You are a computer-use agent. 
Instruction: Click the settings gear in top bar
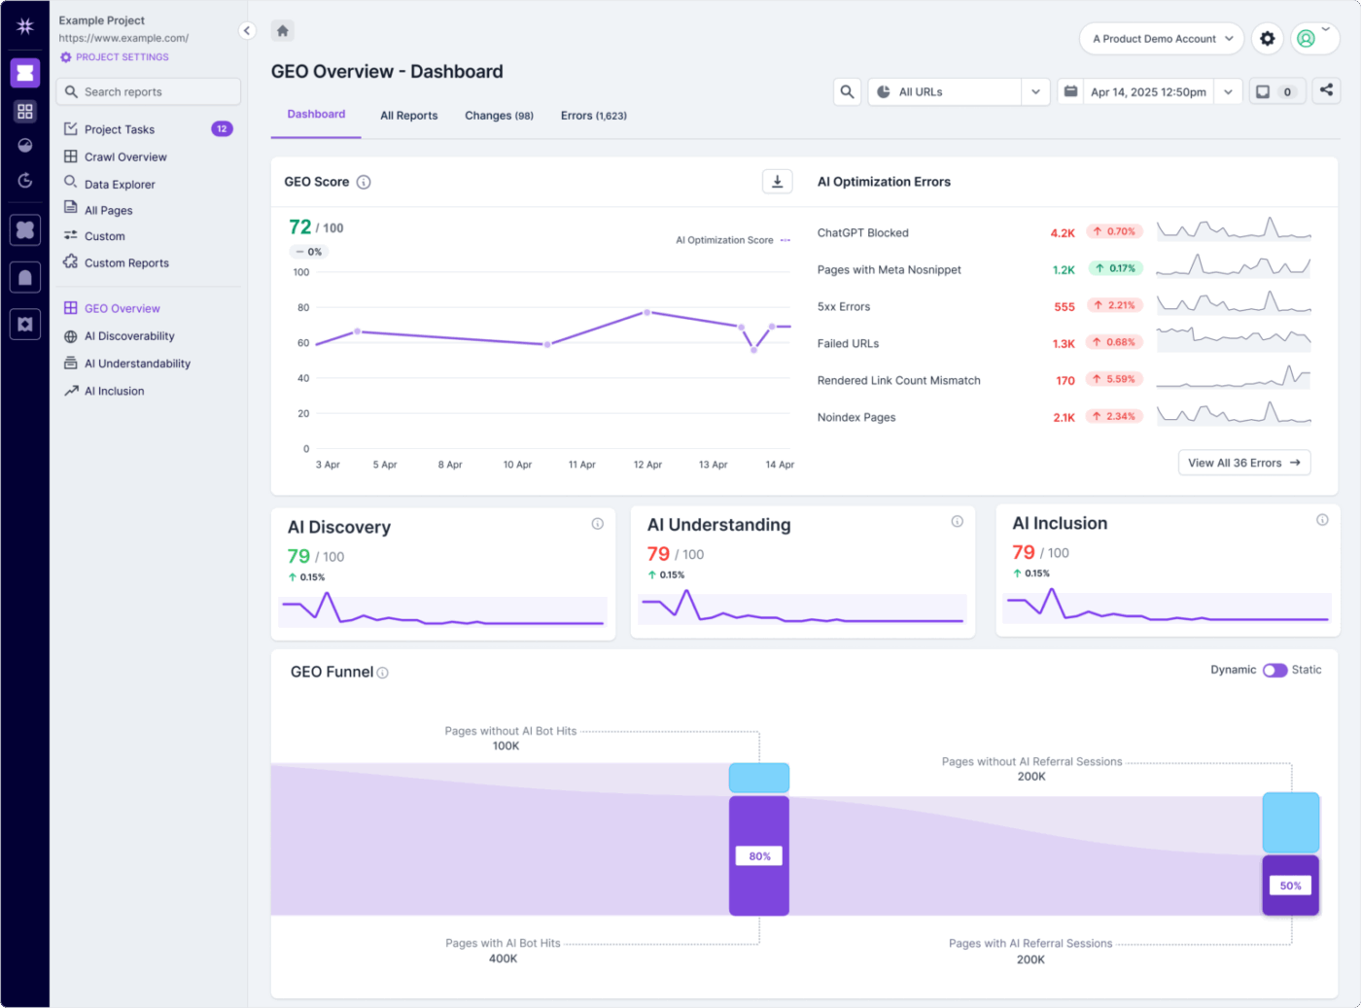tap(1267, 38)
